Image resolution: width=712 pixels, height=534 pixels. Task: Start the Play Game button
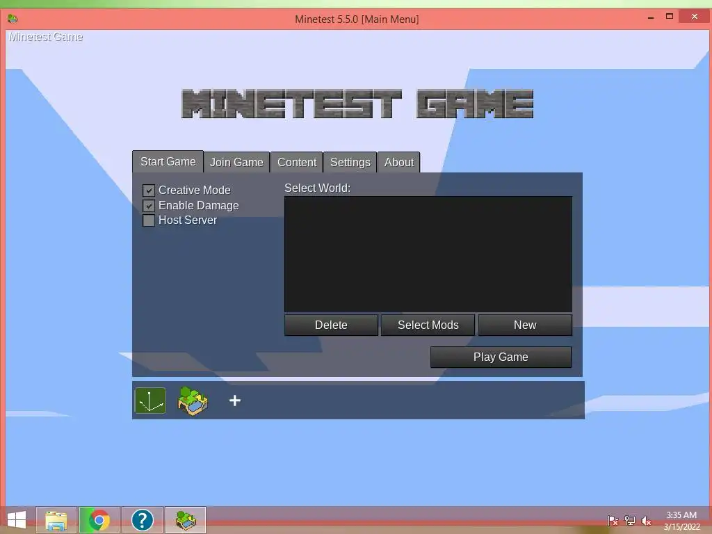point(501,357)
